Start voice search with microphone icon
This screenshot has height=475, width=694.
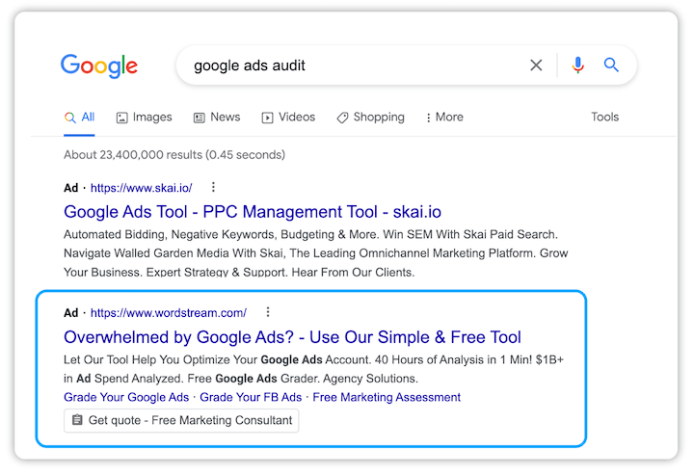point(577,66)
